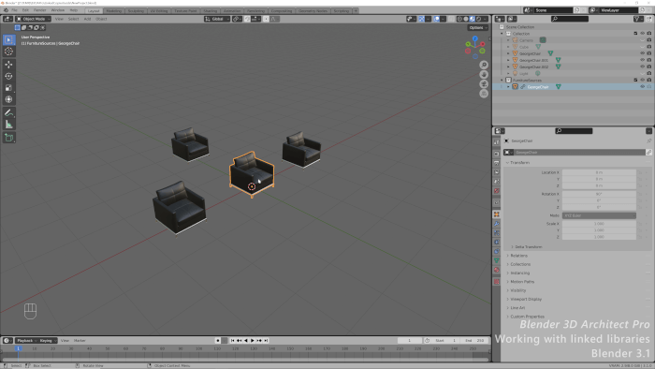Switch to the Modeling workspace tab

point(113,10)
